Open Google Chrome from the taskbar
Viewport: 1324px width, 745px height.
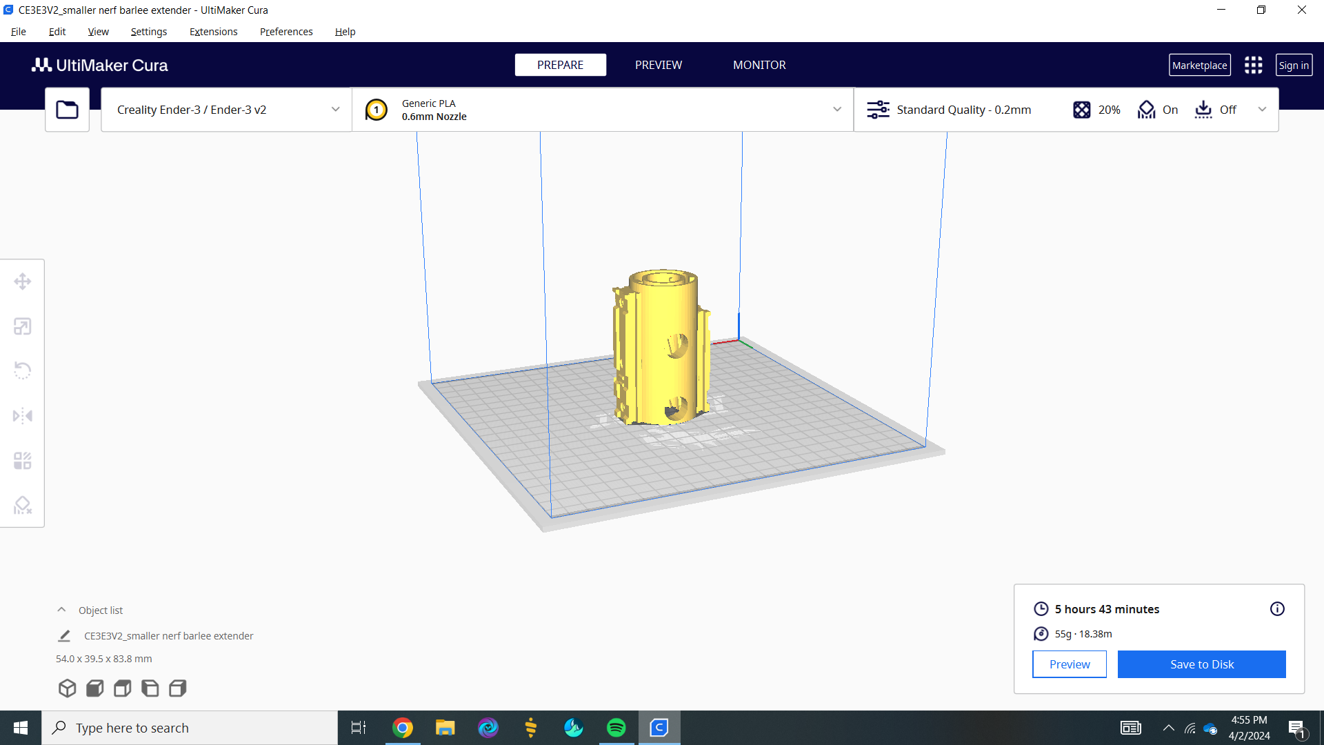coord(403,728)
